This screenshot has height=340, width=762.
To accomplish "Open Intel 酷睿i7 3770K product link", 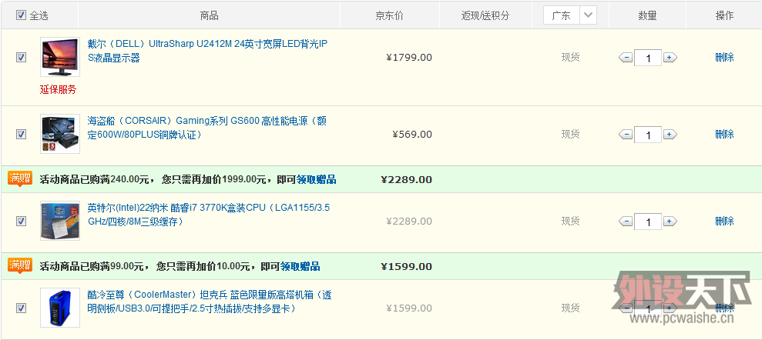I will (x=209, y=215).
